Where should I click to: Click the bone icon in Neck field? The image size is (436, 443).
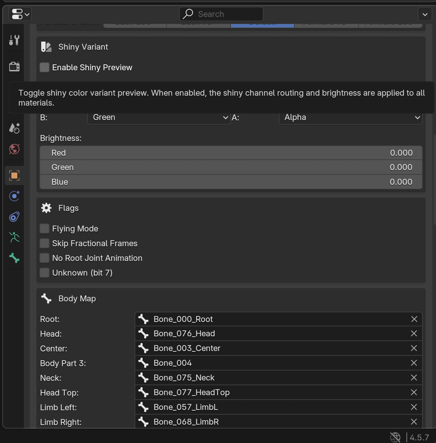143,378
